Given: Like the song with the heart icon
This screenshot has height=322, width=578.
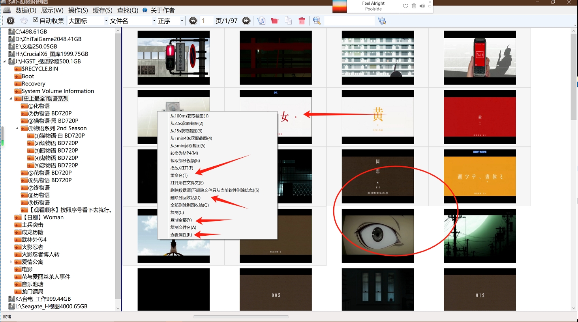Looking at the screenshot, I should [405, 6].
